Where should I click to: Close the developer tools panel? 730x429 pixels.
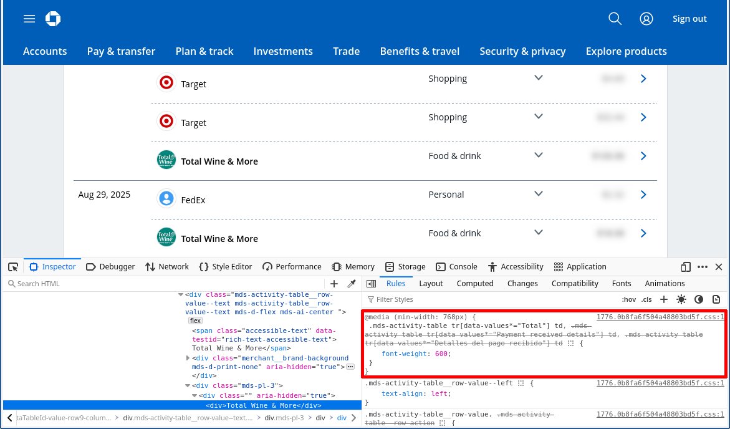[719, 267]
